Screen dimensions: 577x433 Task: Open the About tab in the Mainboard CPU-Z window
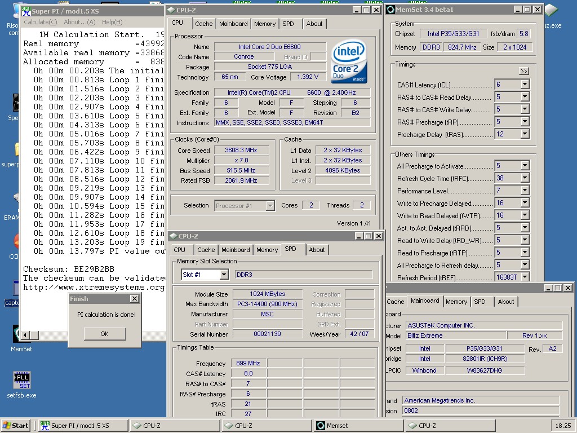point(505,302)
